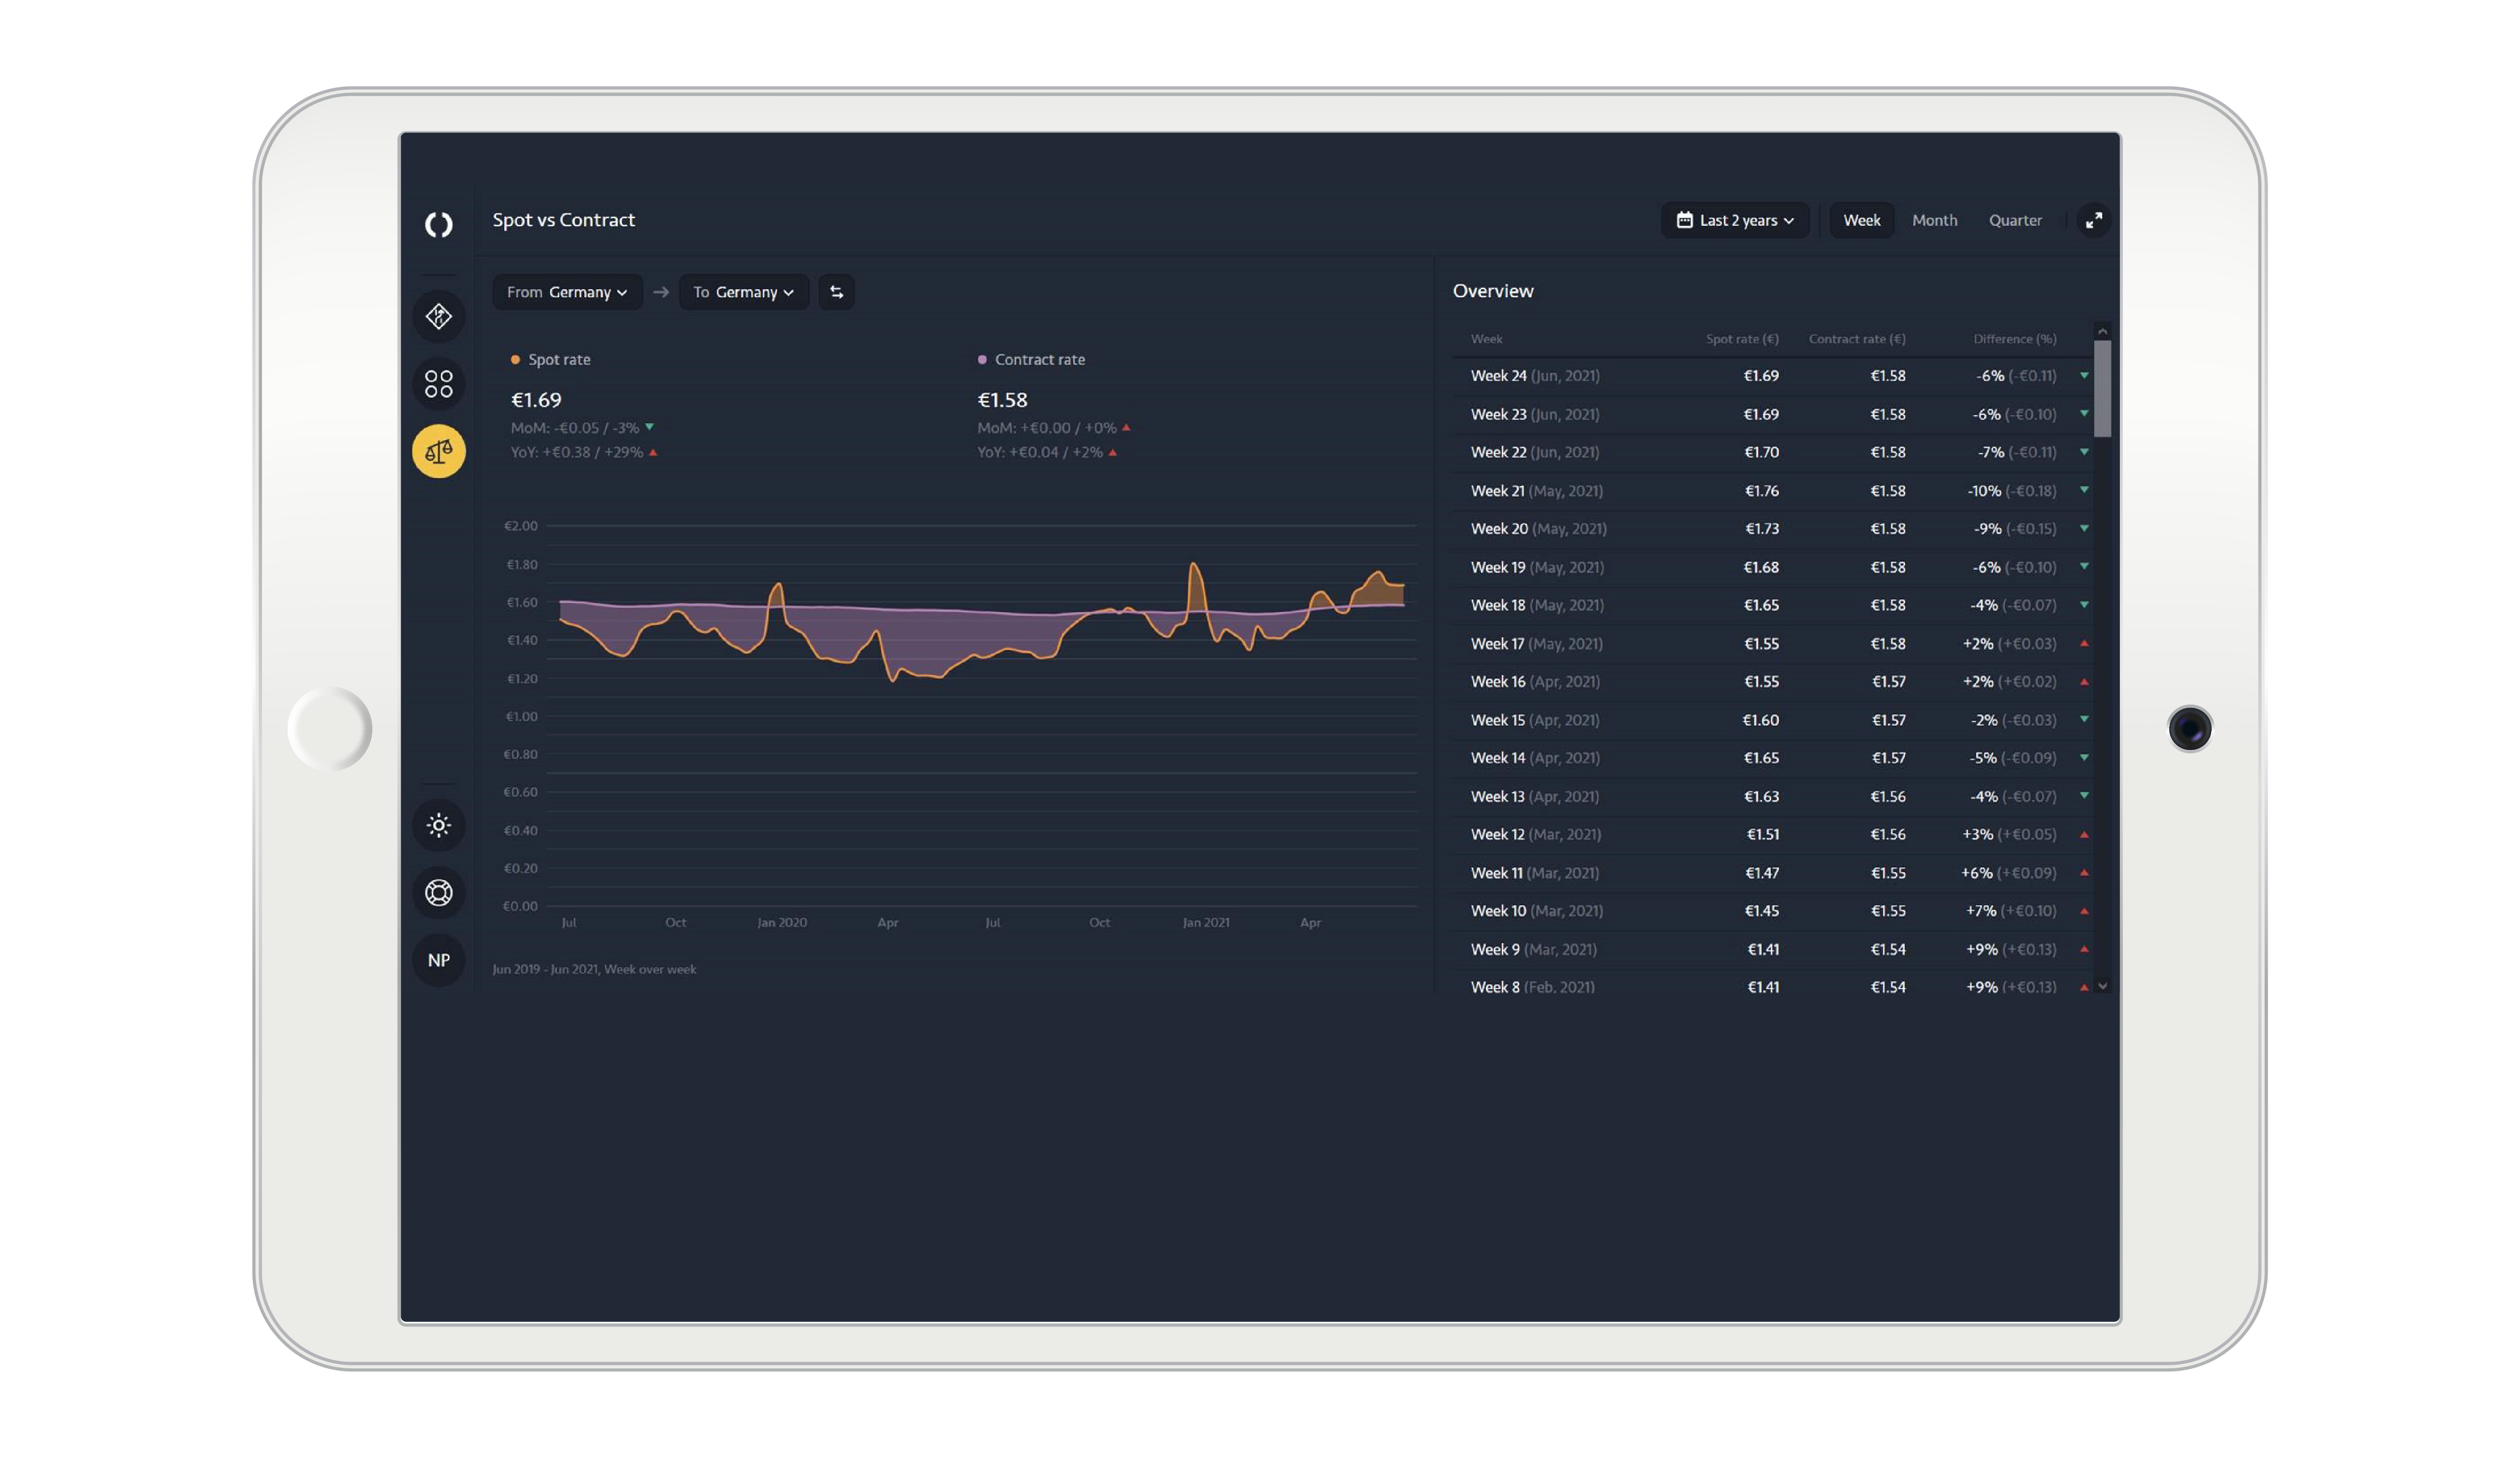Click the Spot rate (€) column header
Screen dimensions: 2520x1458
click(x=1741, y=339)
